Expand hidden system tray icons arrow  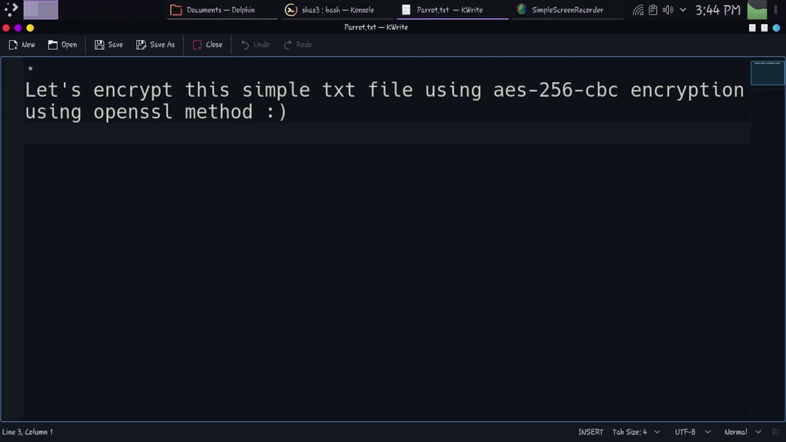pos(683,10)
